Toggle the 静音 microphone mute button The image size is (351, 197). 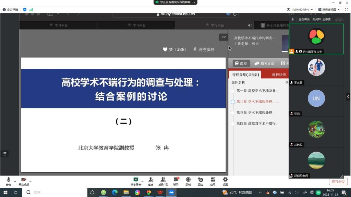click(x=9, y=181)
